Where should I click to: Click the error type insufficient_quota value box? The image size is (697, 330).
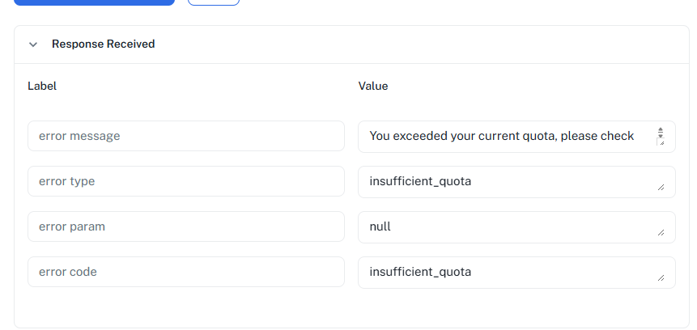click(502, 181)
